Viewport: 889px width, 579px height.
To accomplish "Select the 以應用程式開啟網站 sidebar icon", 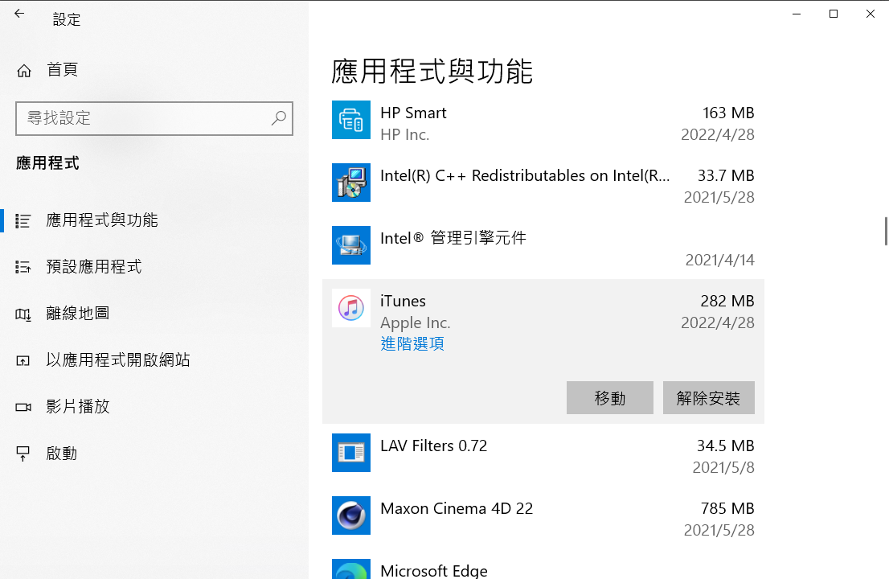I will coord(23,360).
